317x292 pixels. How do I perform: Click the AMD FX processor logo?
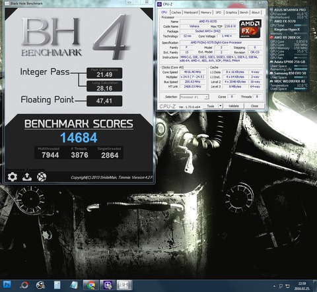tap(250, 29)
